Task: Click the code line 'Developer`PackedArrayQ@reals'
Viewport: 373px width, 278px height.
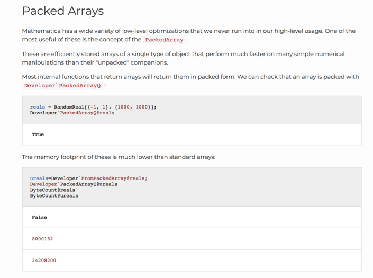Action: tap(72, 113)
